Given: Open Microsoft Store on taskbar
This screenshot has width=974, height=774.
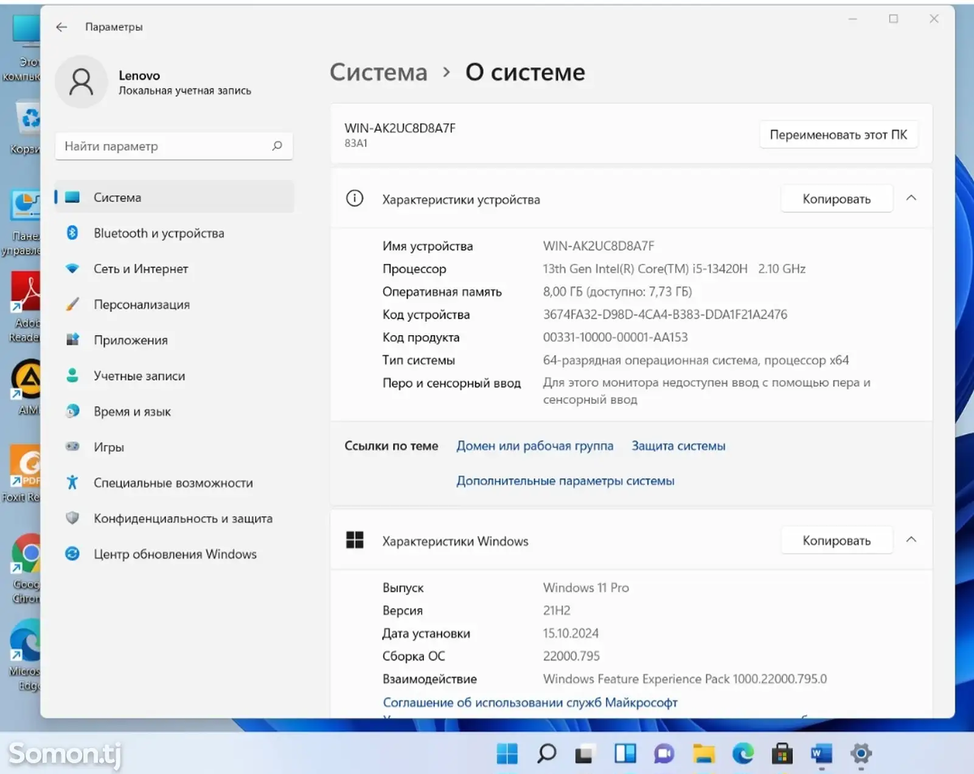Looking at the screenshot, I should click(782, 754).
